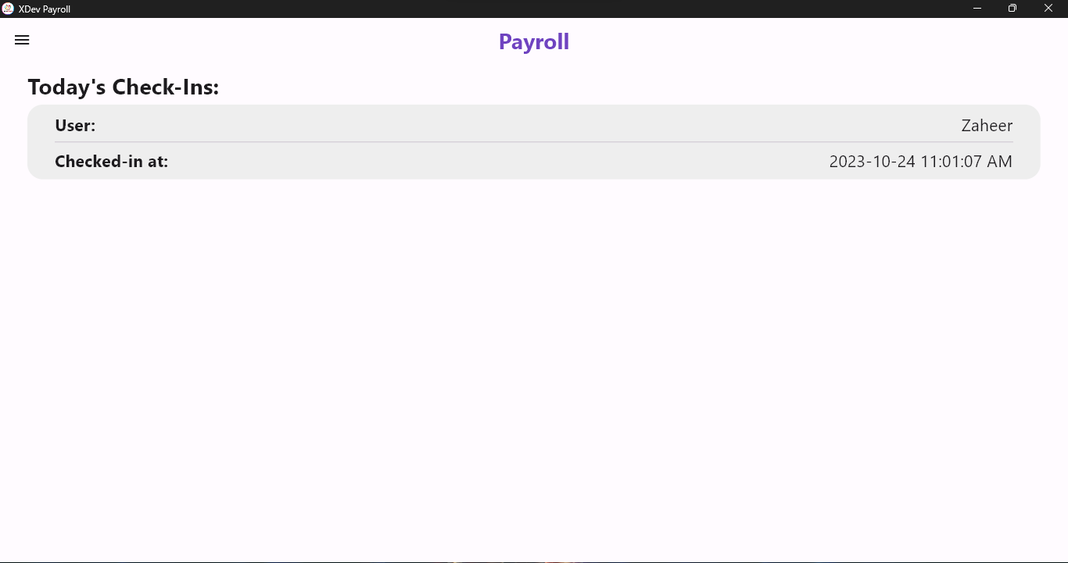Click the empty middle of the Checked-in at row

click(499, 162)
